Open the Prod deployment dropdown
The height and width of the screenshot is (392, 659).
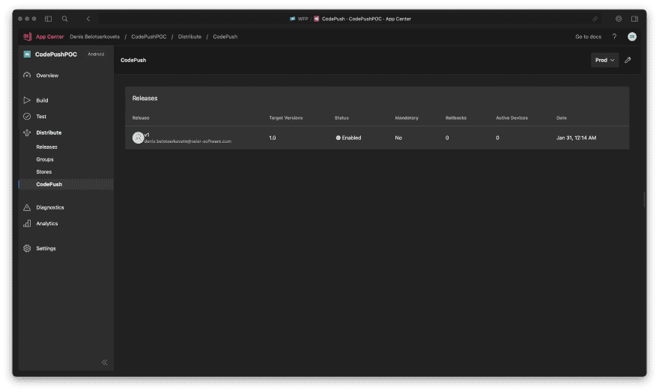click(604, 60)
